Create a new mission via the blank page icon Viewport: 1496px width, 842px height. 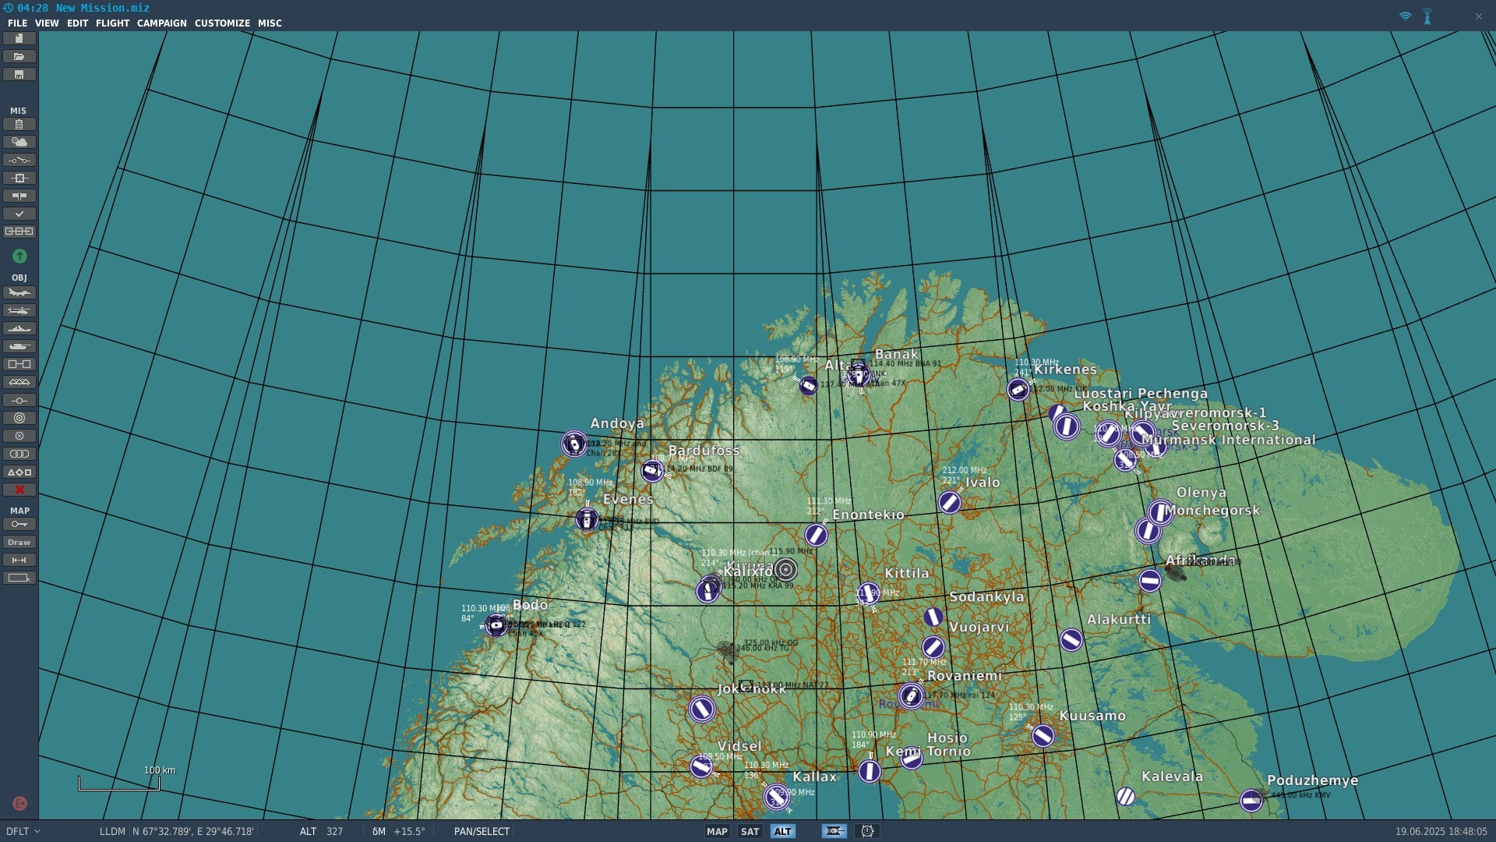coord(19,38)
